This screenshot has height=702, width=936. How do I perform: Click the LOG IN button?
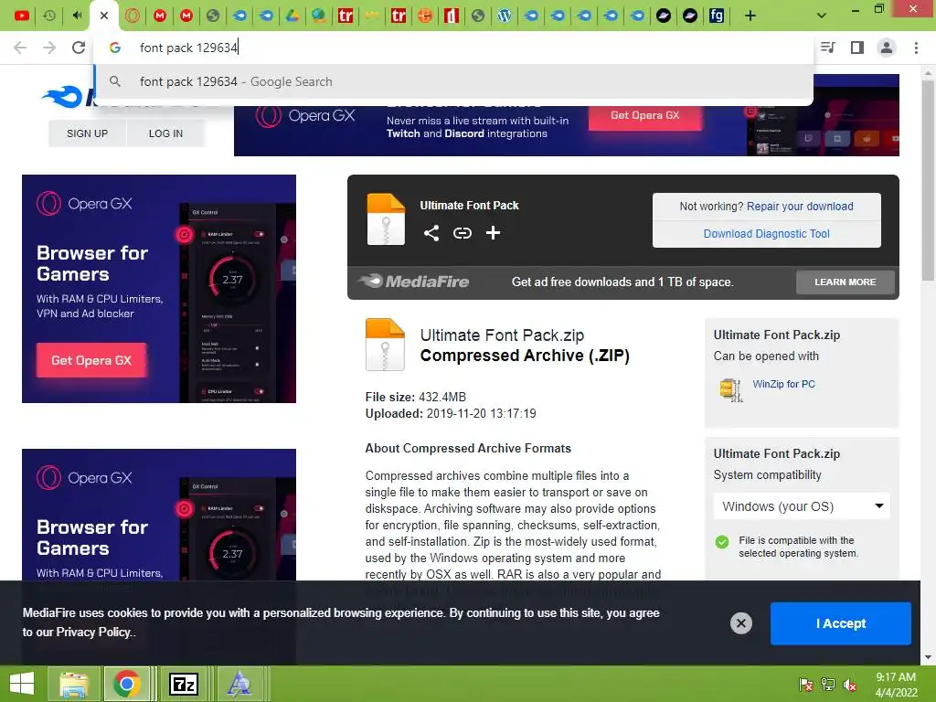point(165,133)
